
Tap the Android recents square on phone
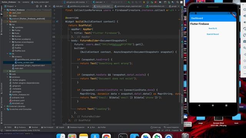[x=226, y=105]
